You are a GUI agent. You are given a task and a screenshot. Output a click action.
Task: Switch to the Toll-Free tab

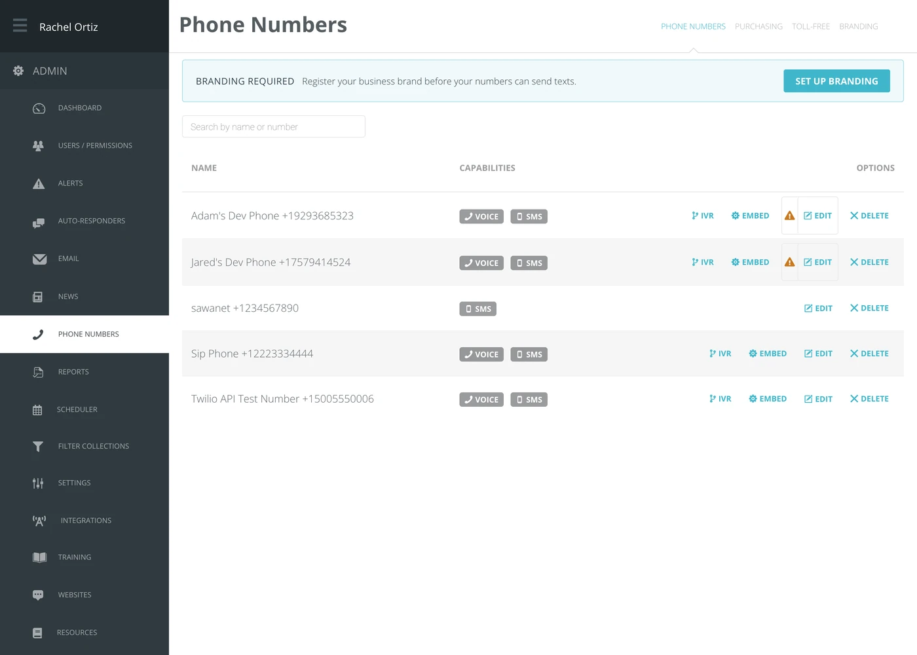pyautogui.click(x=811, y=27)
